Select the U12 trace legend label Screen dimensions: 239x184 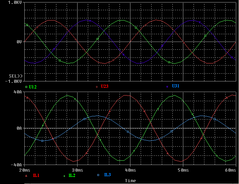33,87
